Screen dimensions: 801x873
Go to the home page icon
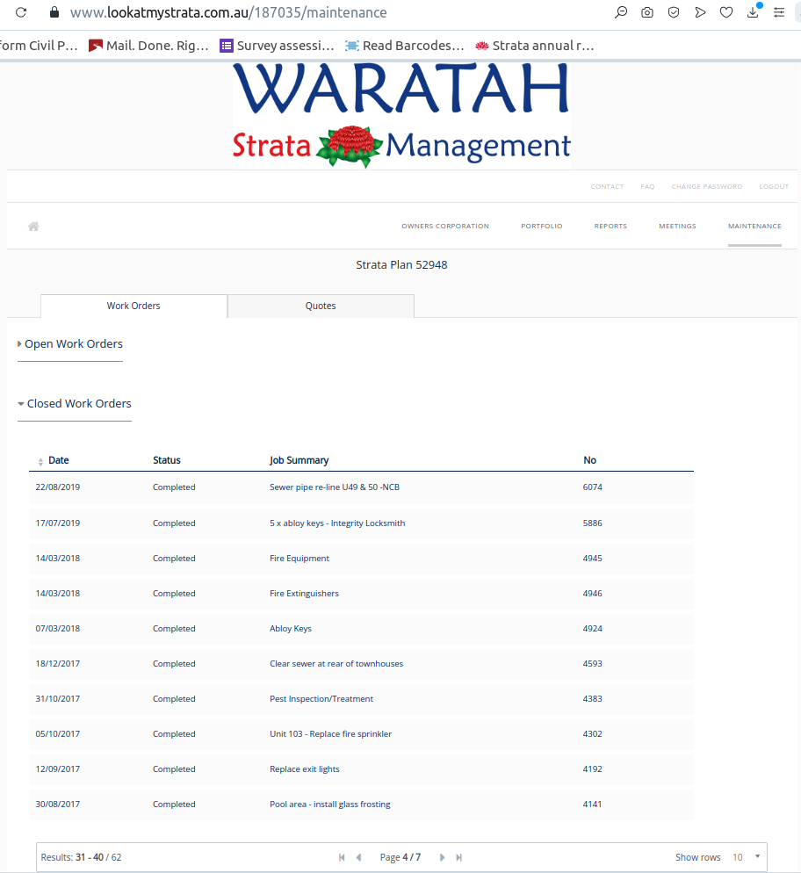[33, 226]
